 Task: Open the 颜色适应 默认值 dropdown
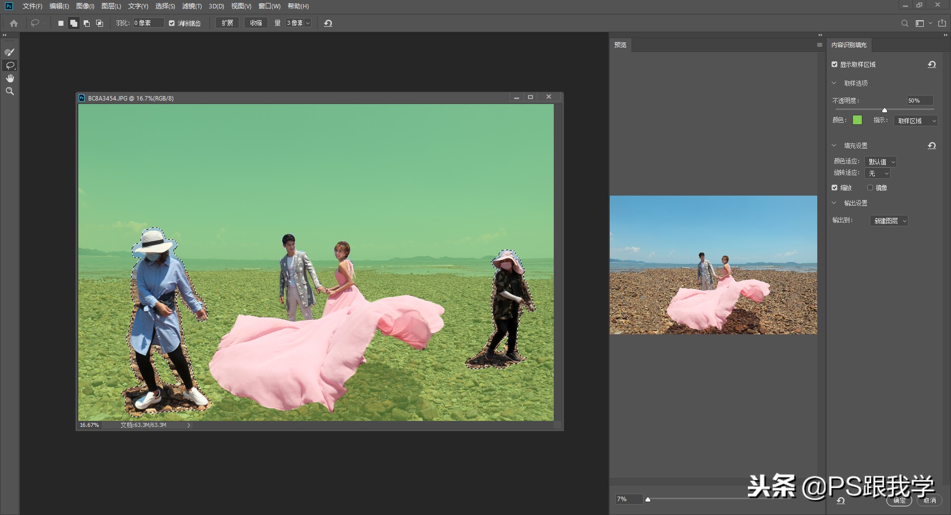point(880,161)
